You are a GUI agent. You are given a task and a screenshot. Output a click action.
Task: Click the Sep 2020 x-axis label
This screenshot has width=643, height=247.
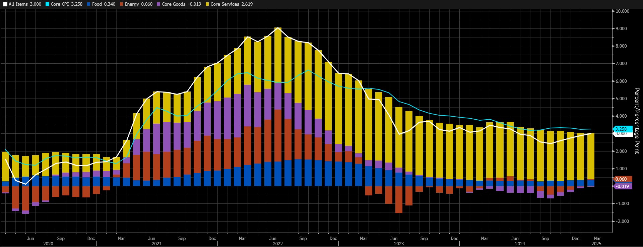click(x=61, y=238)
